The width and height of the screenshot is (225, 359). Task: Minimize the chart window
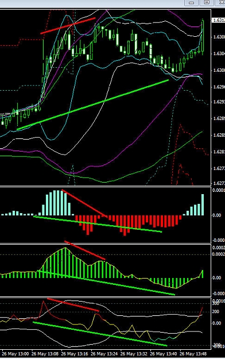pyautogui.click(x=191, y=2)
